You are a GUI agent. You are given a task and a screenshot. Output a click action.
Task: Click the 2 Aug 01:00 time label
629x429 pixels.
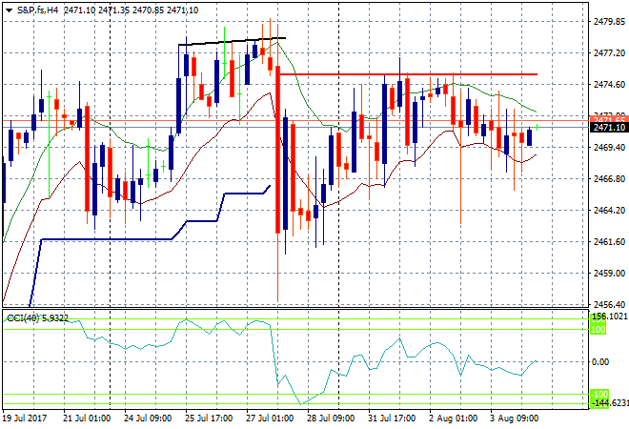454,419
